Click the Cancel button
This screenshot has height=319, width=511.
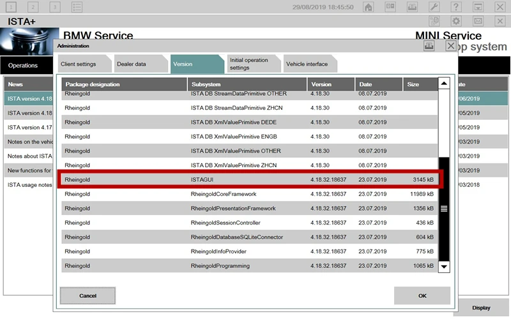click(x=88, y=295)
